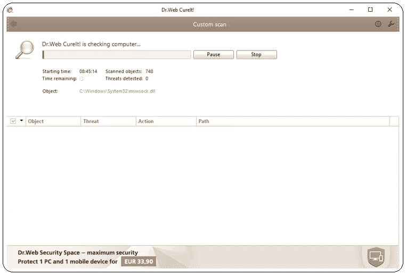Open Dr.Web Security Space banner text
406x275 pixels.
[78, 253]
